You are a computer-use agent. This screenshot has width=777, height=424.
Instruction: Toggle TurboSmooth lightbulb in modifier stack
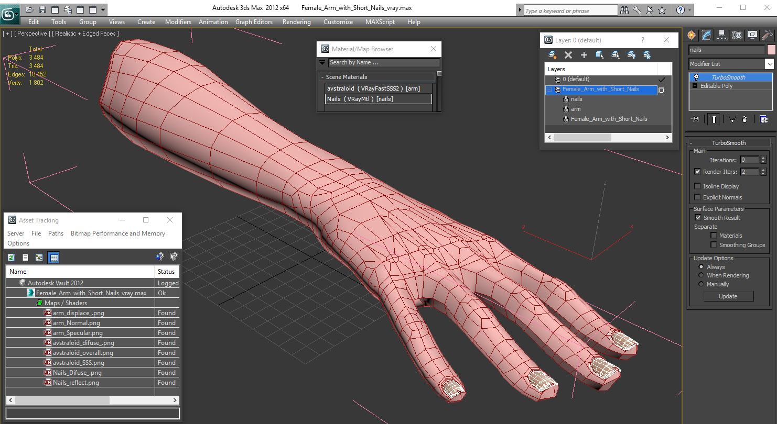[696, 77]
